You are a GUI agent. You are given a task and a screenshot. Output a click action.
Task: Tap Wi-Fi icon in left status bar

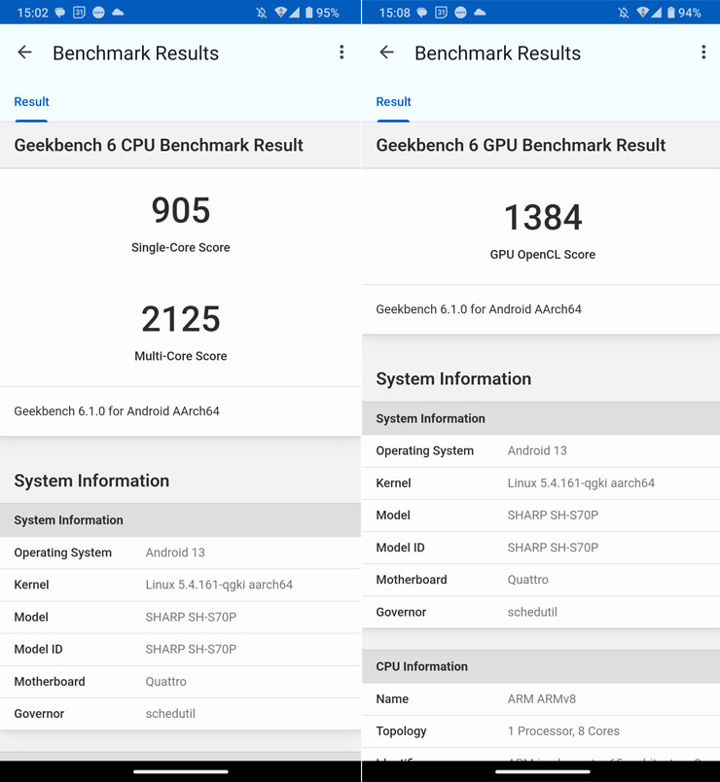coord(281,13)
